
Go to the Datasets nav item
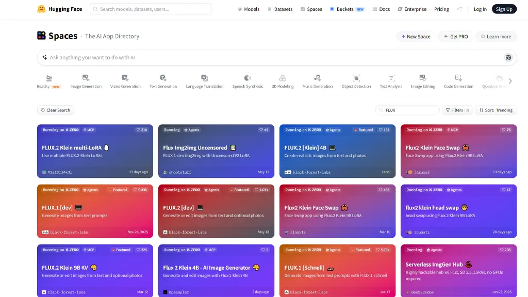point(280,9)
